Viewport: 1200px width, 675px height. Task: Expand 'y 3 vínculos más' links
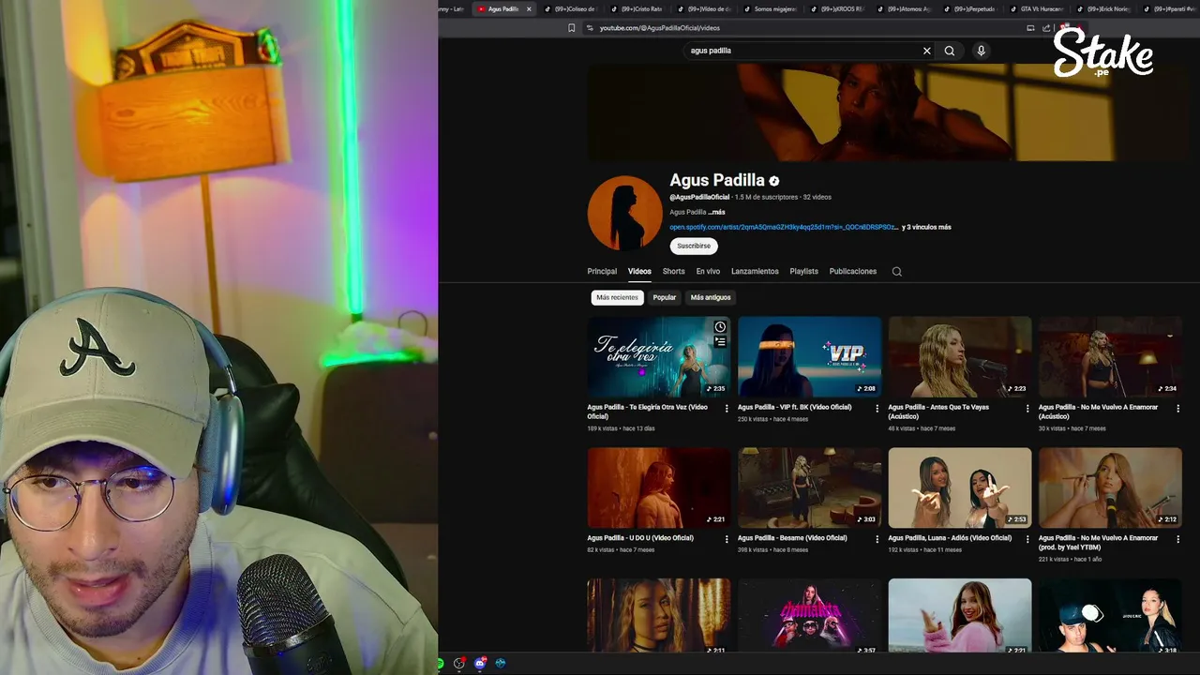point(926,227)
